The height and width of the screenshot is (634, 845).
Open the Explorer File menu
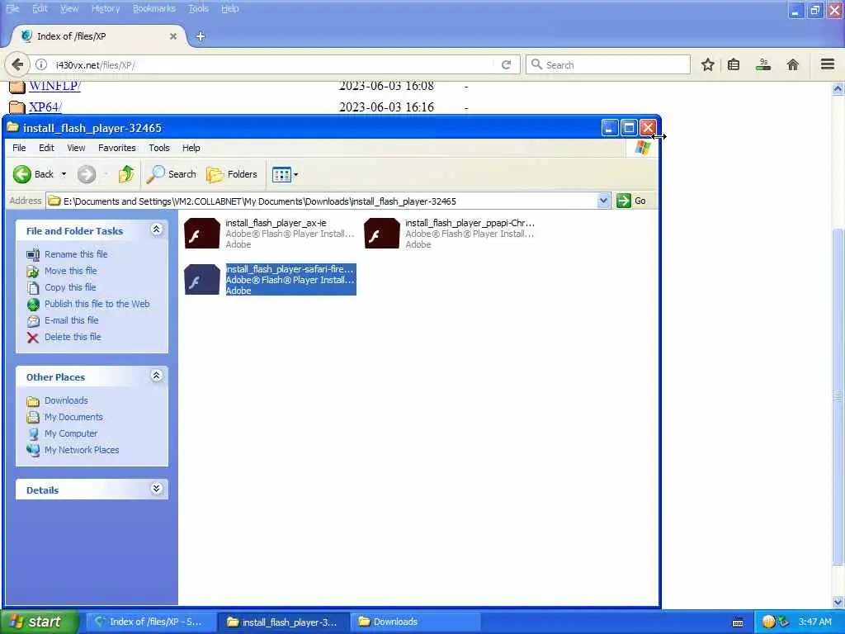point(19,148)
